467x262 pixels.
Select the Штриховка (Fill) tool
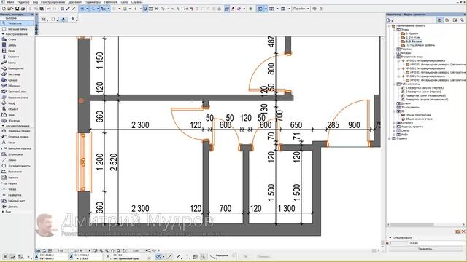tap(17, 154)
